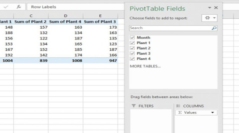Viewport: 239px width, 133px height.
Task: Click the FILTERS funnel icon
Action: pyautogui.click(x=134, y=106)
